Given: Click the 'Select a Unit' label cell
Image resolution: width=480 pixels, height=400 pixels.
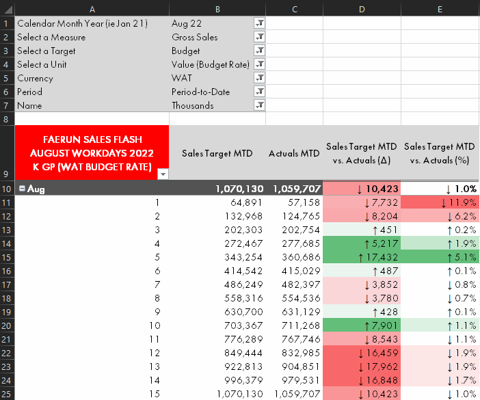Looking at the screenshot, I should [92, 64].
